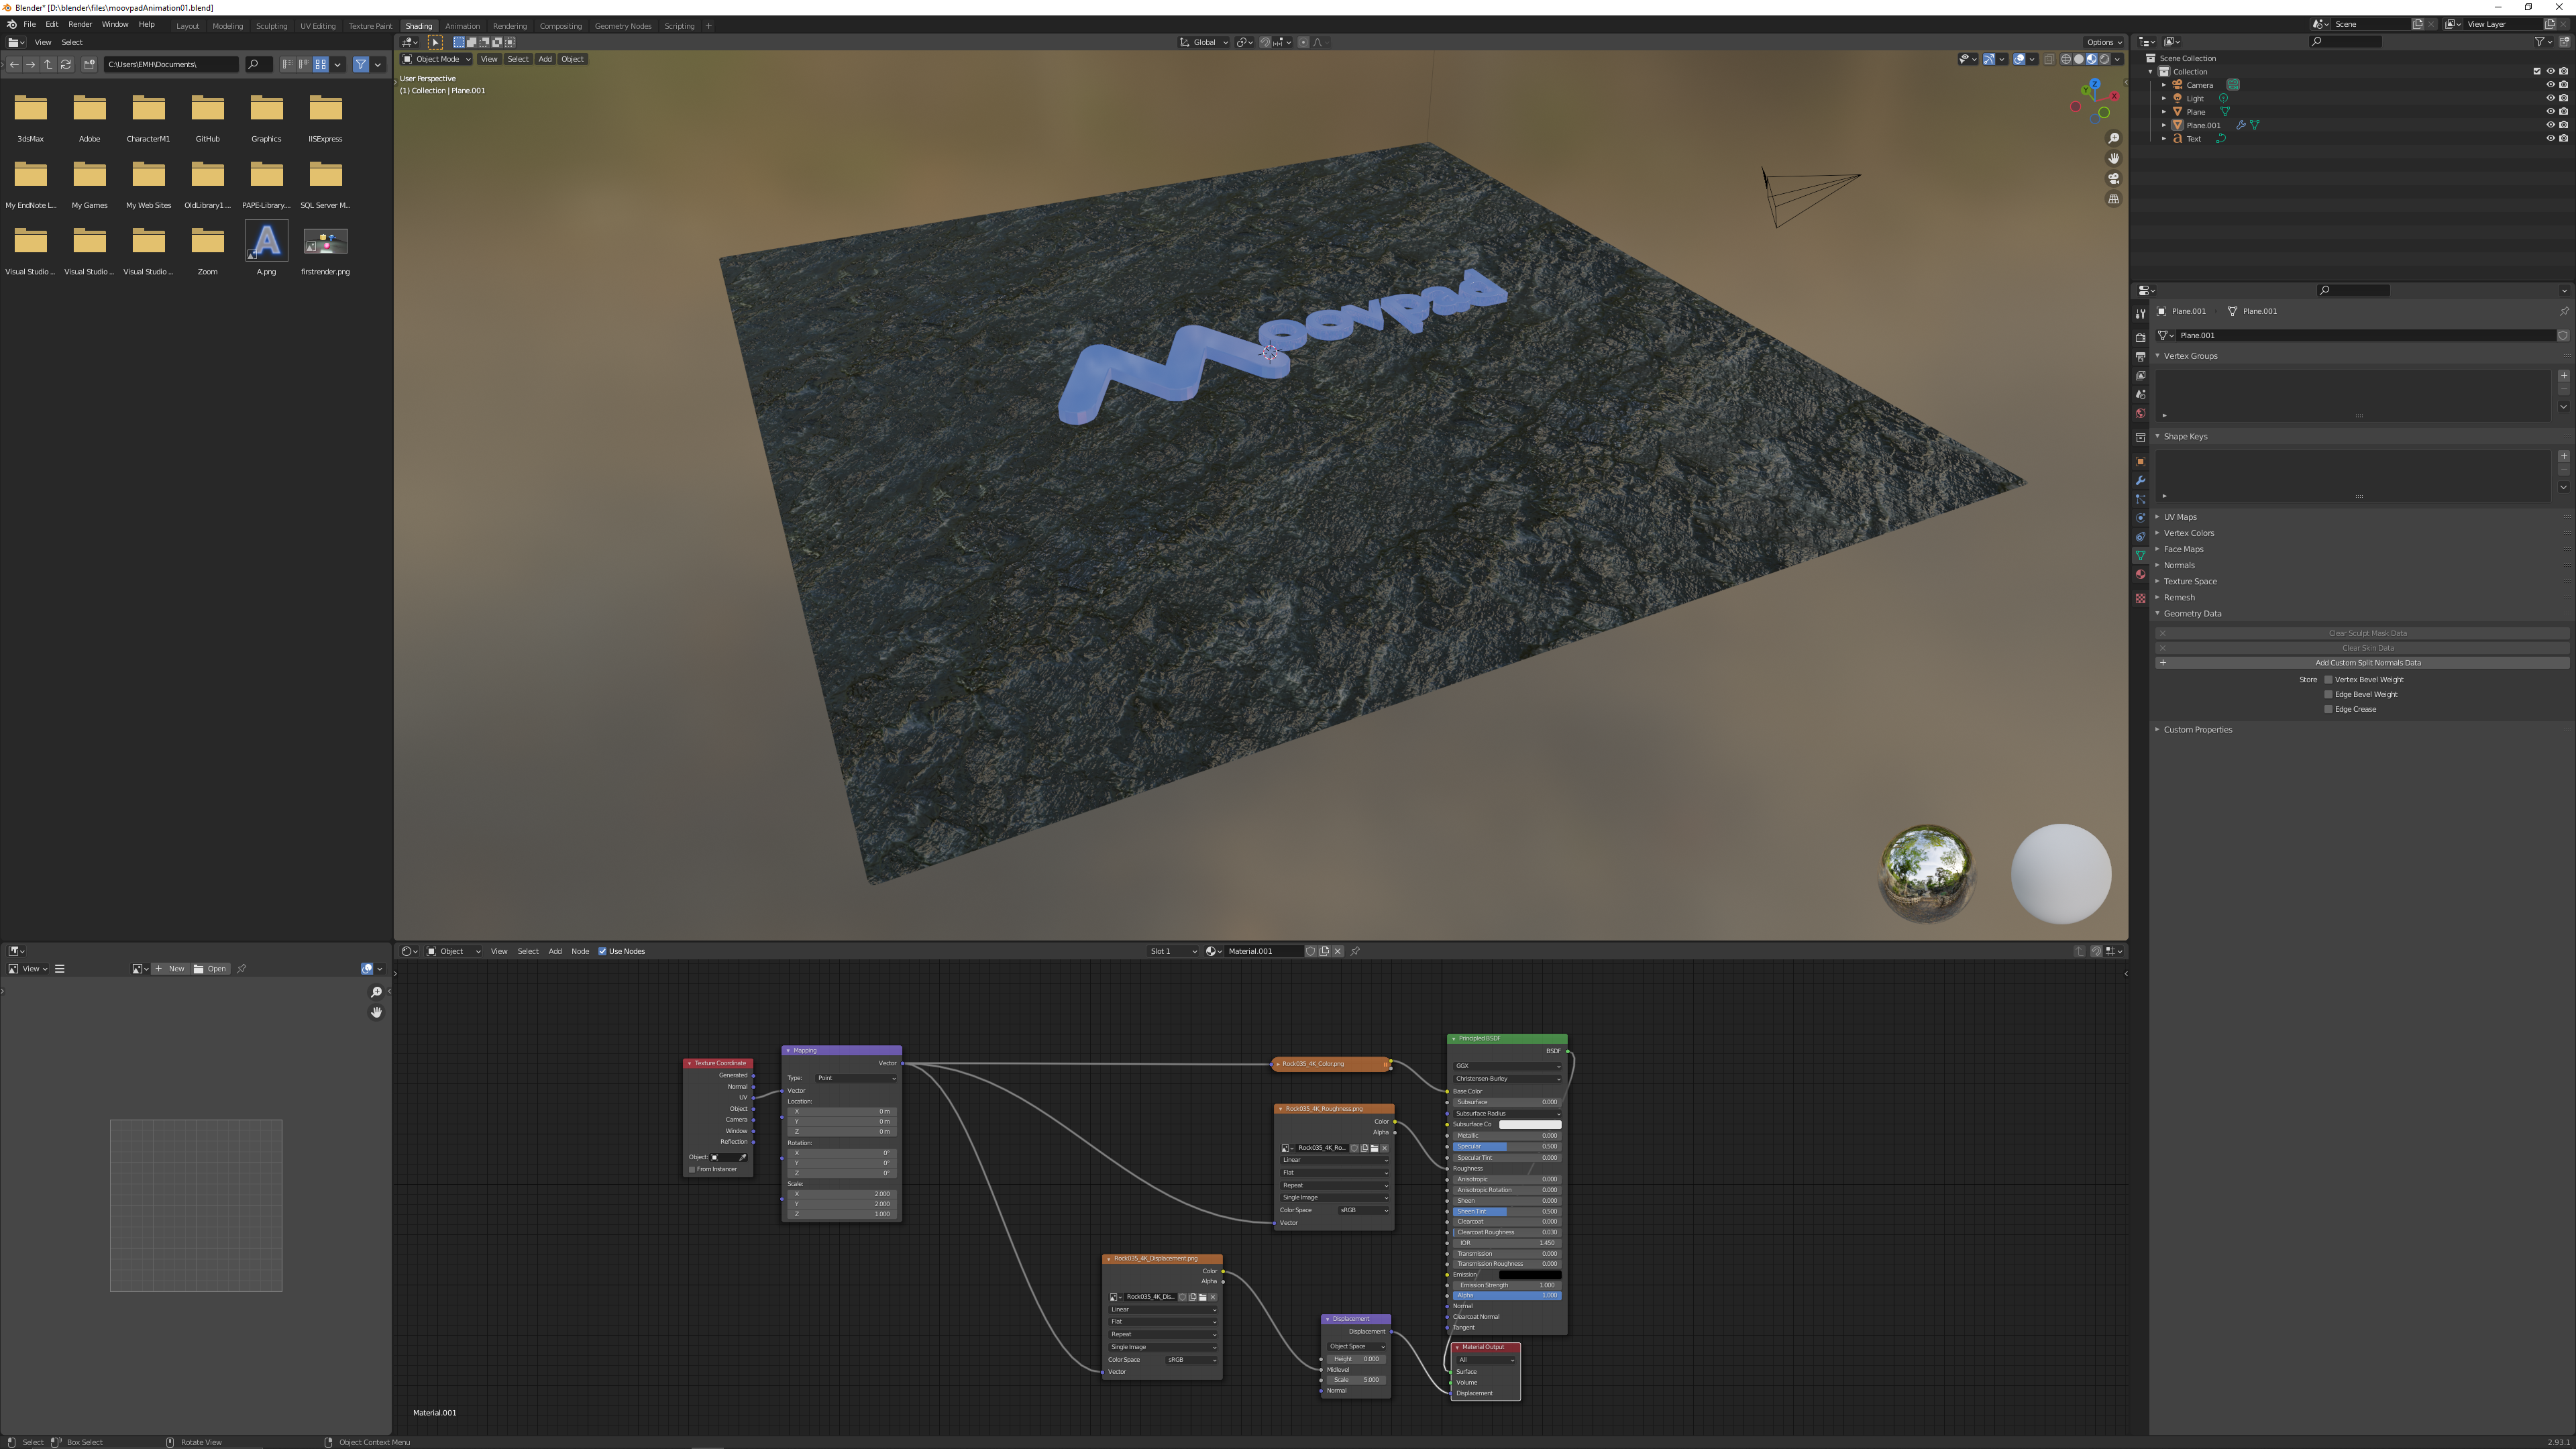Add shape key with plus button

[2564, 456]
